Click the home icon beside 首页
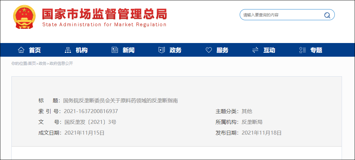The height and width of the screenshot is (160, 355). tap(21, 50)
